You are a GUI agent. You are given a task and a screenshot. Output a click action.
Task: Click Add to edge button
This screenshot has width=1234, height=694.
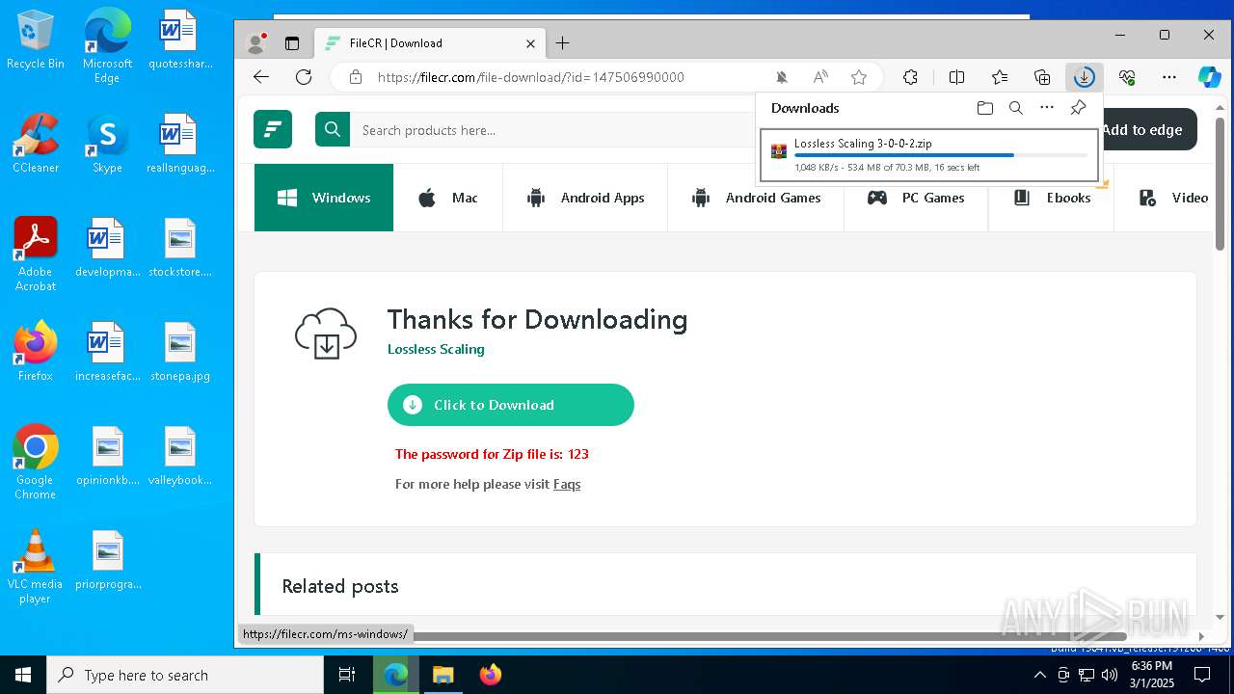[x=1141, y=129]
